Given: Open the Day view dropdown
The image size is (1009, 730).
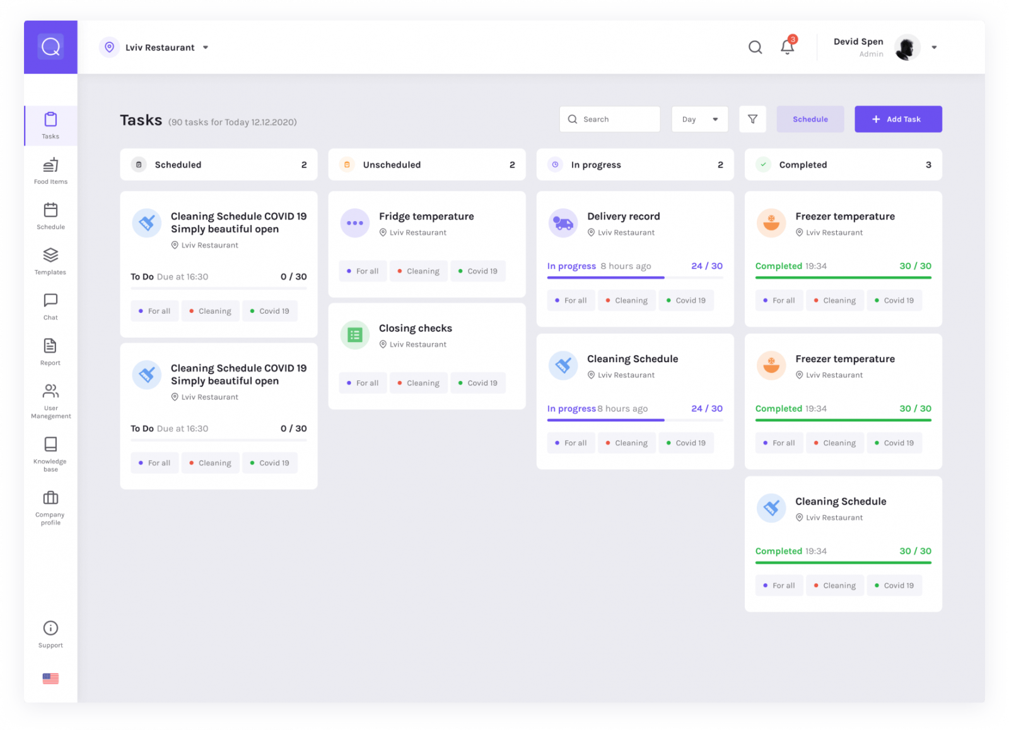Looking at the screenshot, I should (x=700, y=119).
